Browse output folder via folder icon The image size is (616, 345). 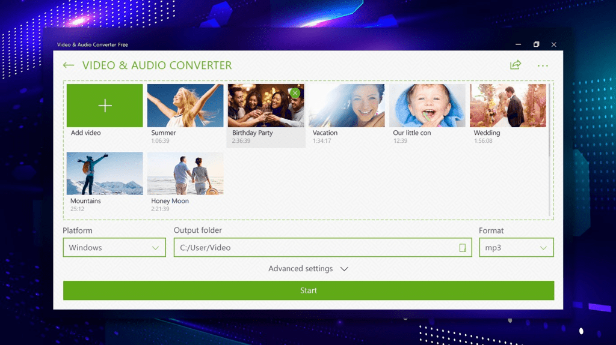[462, 248]
